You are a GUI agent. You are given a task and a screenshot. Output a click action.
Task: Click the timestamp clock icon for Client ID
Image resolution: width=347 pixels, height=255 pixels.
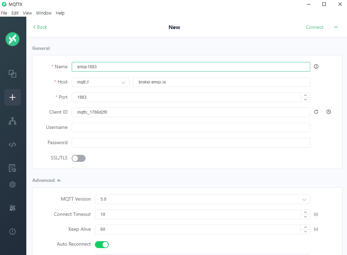tap(329, 112)
